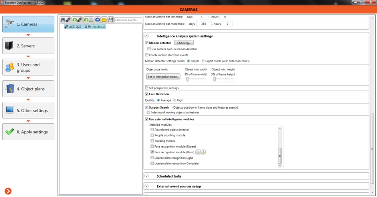Viewport: 377px width, 197px height.
Task: Click the Set in interactive mode button
Action: 163,76
